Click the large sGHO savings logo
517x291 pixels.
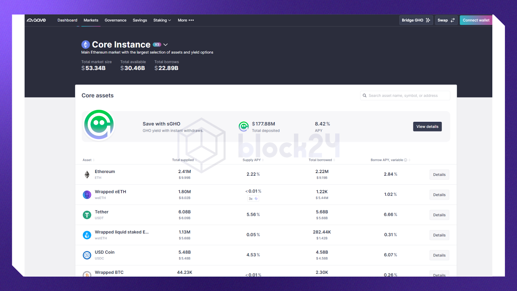[99, 125]
